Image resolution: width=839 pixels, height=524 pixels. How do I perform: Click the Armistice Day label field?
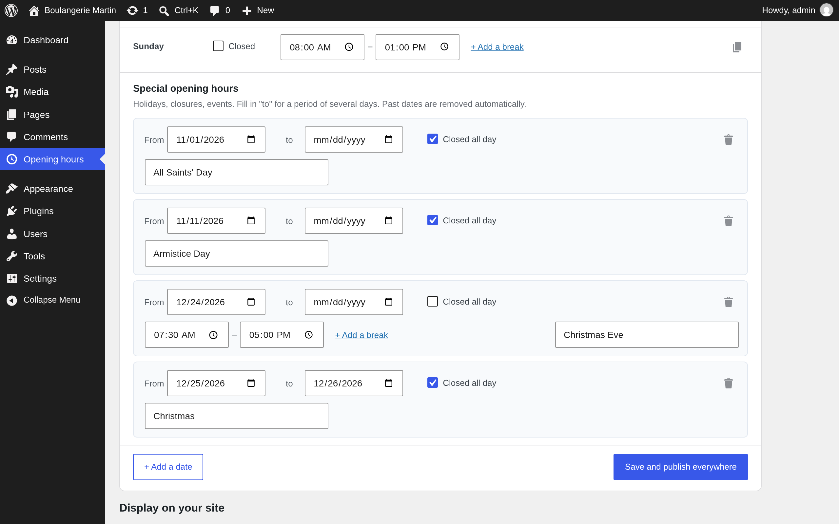[236, 253]
